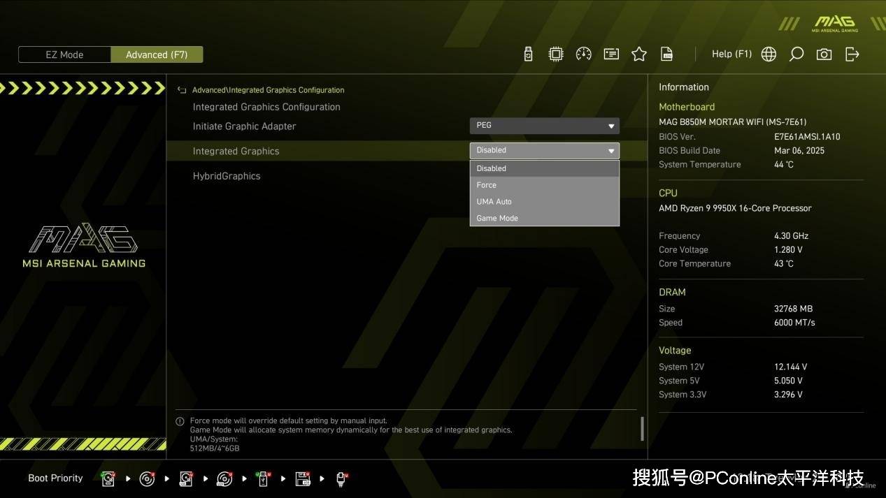Image resolution: width=886 pixels, height=498 pixels.
Task: Select the Initiate Graphic Adapter label
Action: pos(244,126)
